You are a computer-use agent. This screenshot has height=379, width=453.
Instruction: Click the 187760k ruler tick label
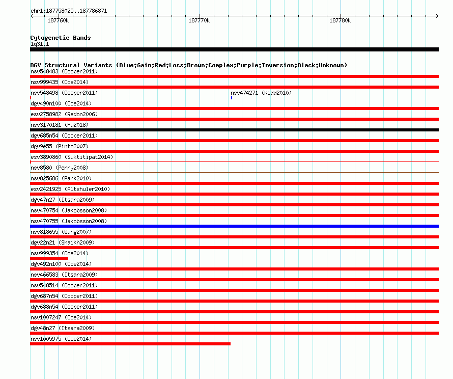pos(58,20)
